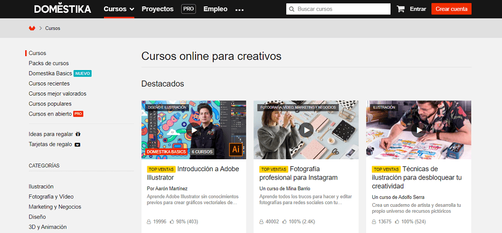Click the Cursos breadcrumb link
Screen dimensions: 502x233
(53, 28)
